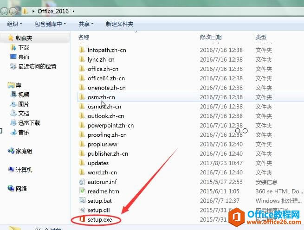
Task: Open the 包含到库中 dropdown menu
Action: (50, 24)
